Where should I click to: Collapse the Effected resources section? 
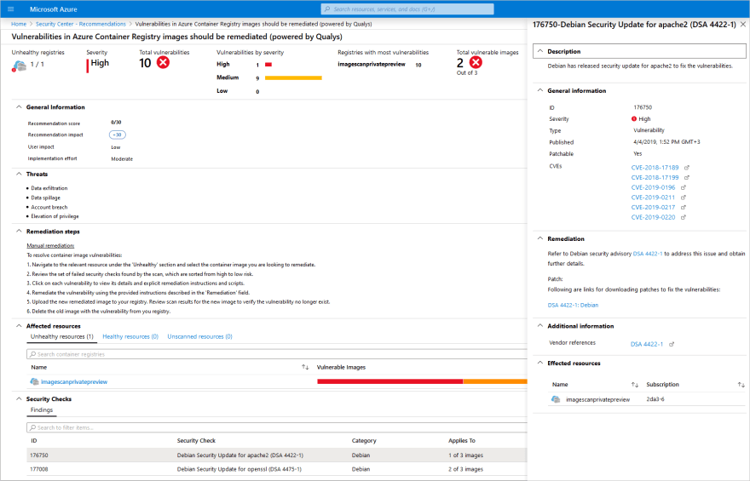click(x=540, y=363)
